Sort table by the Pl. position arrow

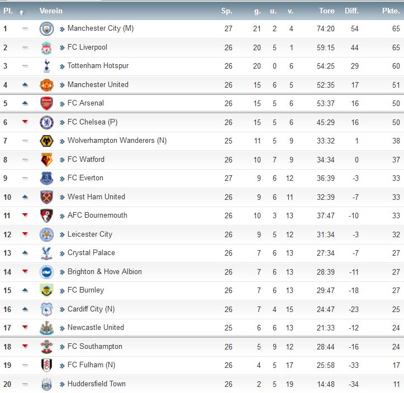(22, 12)
